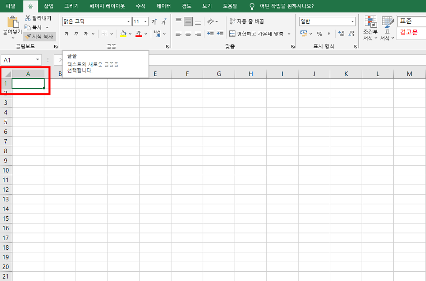The width and height of the screenshot is (426, 281).
Task: Select column G header
Action: point(219,74)
